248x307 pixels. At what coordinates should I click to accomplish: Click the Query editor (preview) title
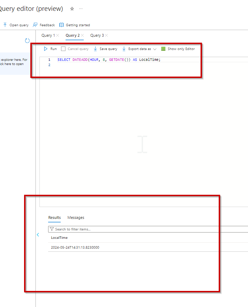click(x=31, y=9)
